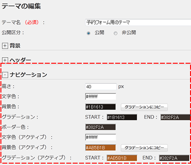Click the 文字色 #ffffff color field
The image size is (191, 165).
[101, 97]
